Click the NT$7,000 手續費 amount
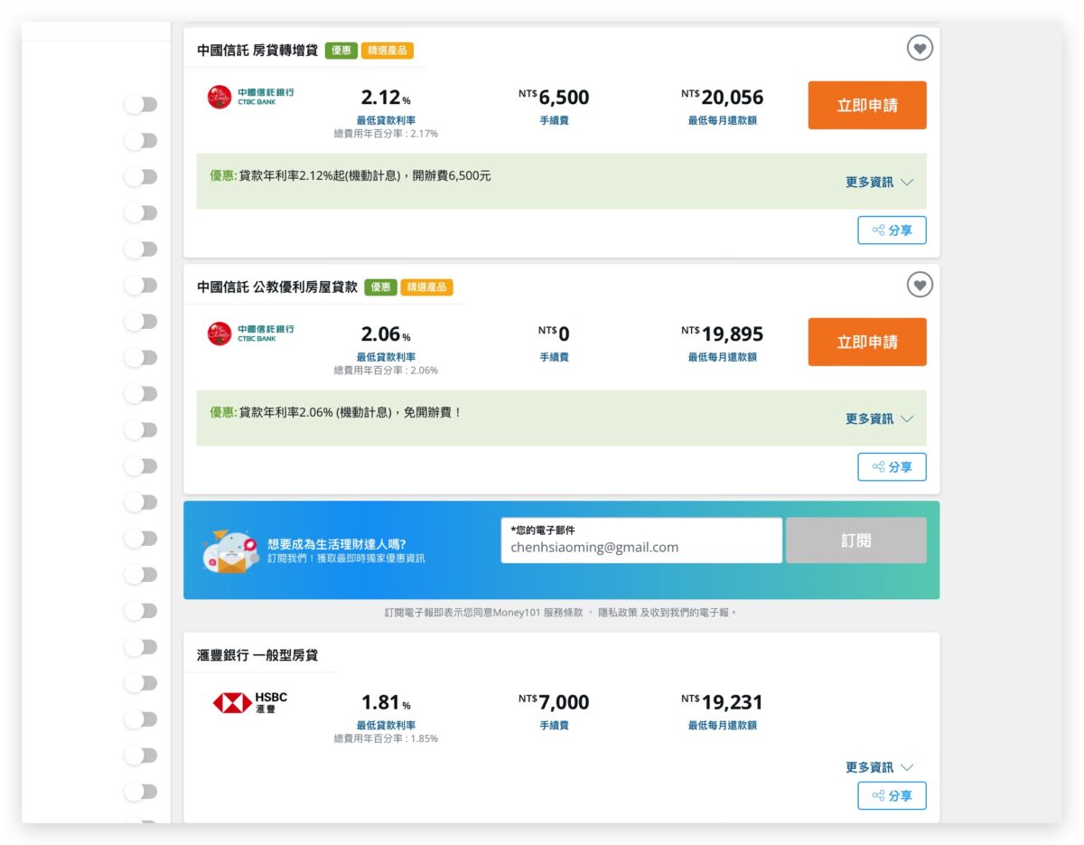 pyautogui.click(x=554, y=701)
